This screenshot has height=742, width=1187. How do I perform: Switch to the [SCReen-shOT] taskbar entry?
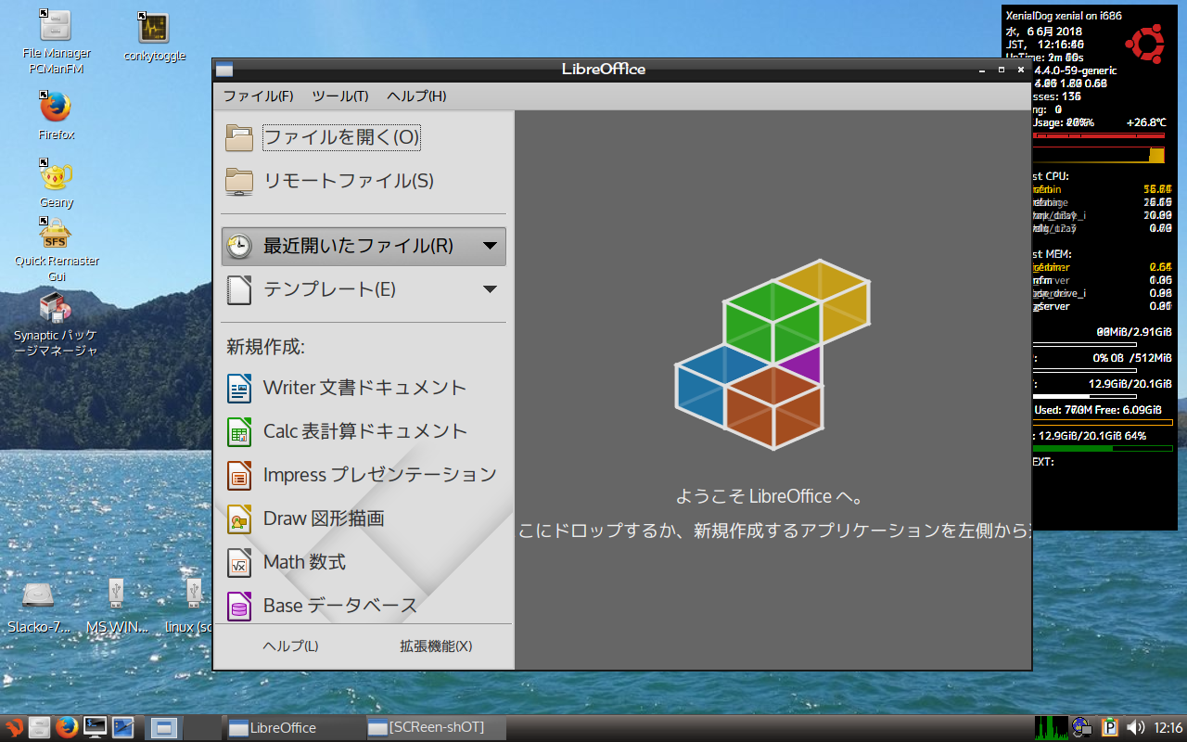436,728
